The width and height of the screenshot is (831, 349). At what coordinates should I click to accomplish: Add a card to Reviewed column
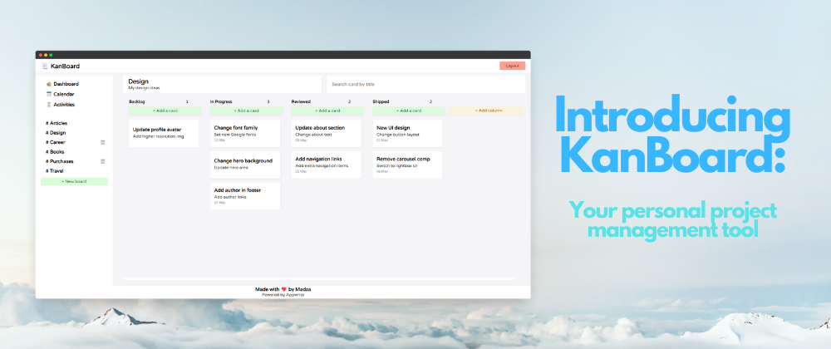327,111
